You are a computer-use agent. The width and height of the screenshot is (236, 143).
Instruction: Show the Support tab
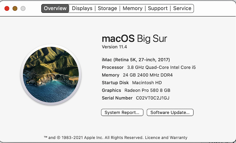158,8
